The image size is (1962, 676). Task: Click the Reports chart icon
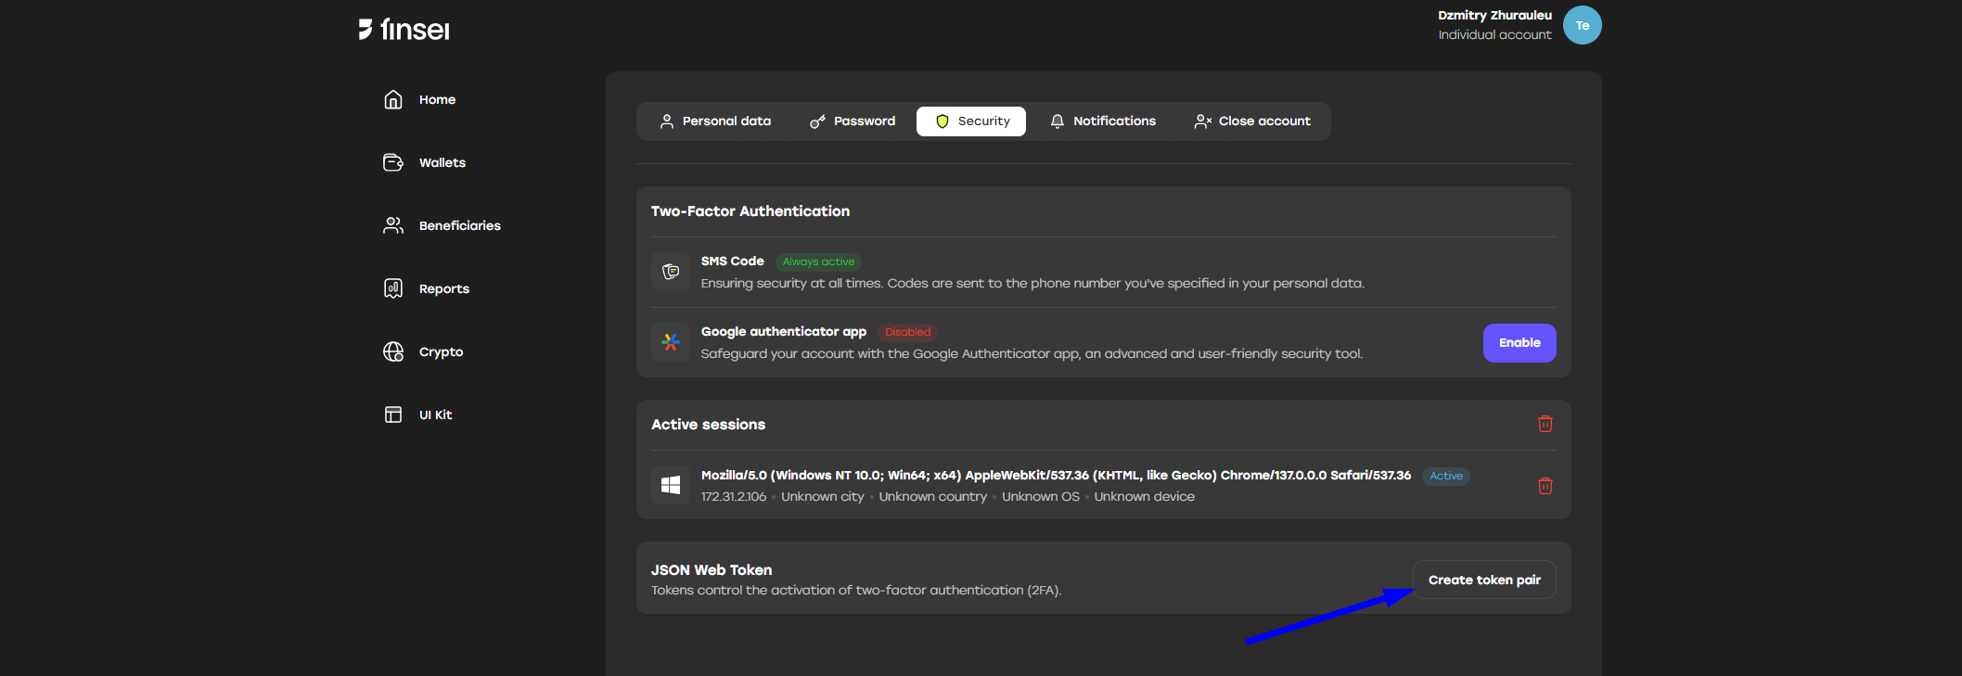tap(393, 288)
